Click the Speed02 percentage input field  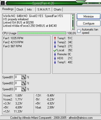pyautogui.click(x=18, y=83)
